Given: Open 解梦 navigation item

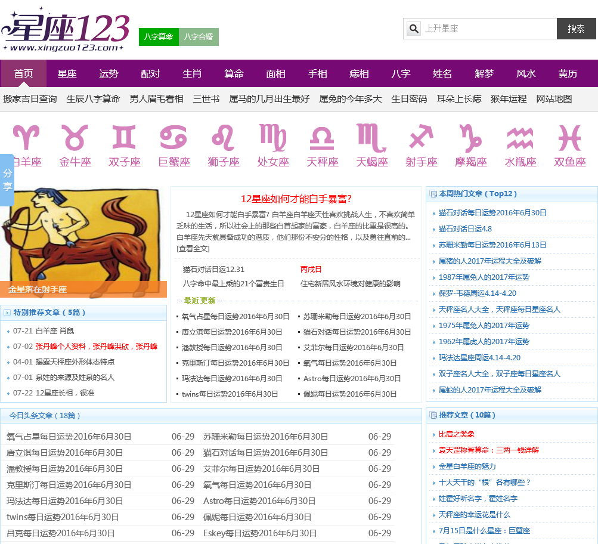Looking at the screenshot, I should tap(484, 73).
